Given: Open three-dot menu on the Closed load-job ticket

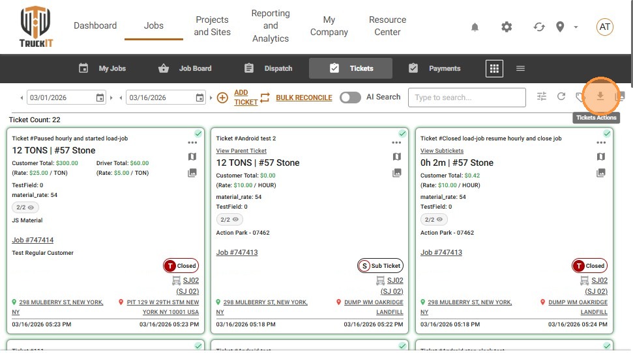Looking at the screenshot, I should [601, 142].
